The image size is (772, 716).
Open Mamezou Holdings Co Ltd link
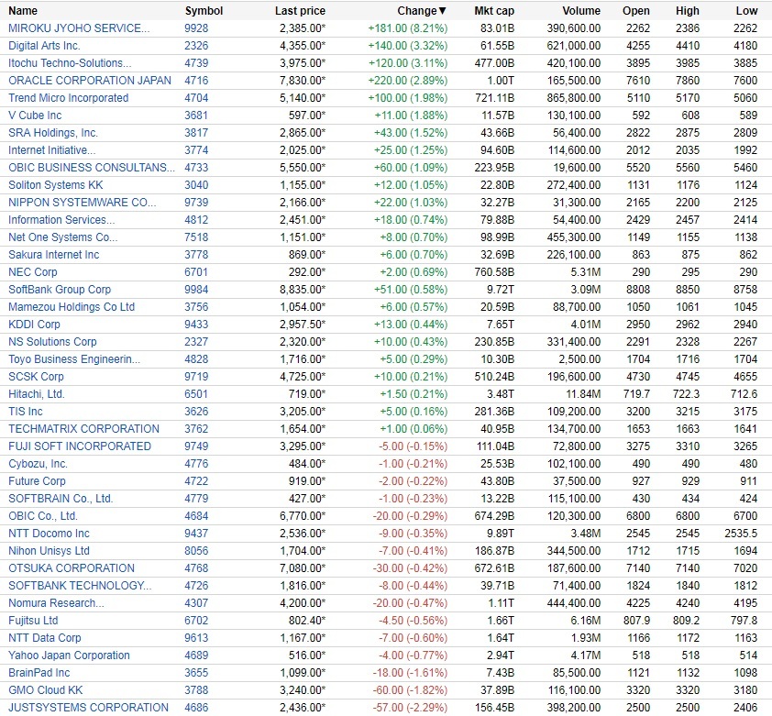72,307
